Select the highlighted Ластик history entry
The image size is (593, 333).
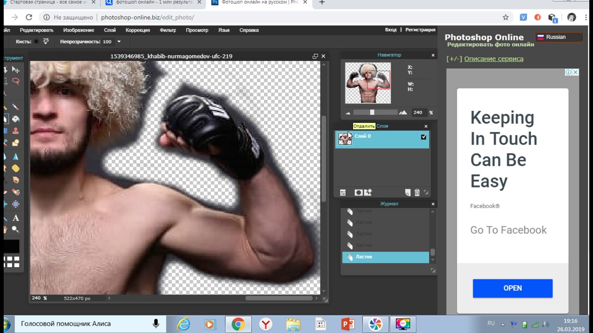point(385,257)
